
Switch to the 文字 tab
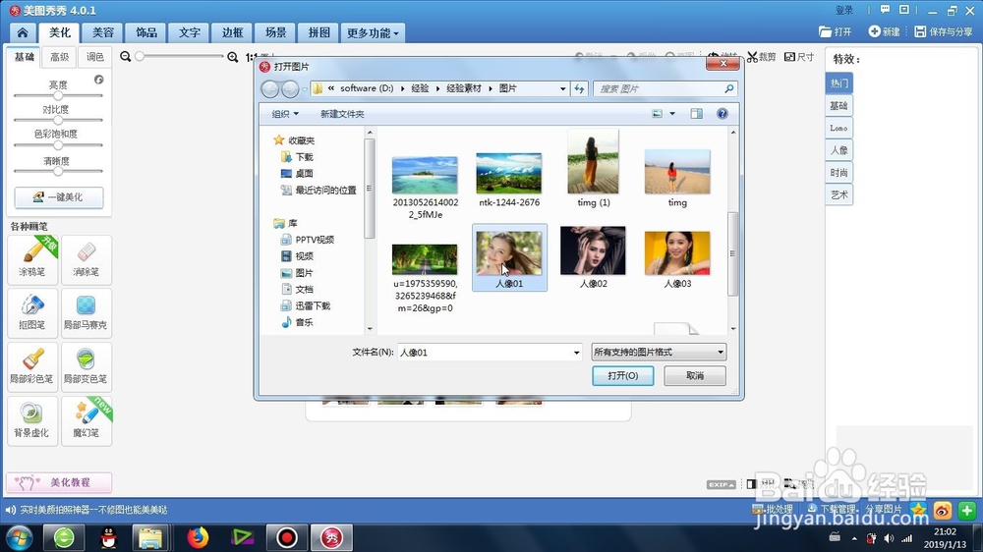click(x=190, y=32)
